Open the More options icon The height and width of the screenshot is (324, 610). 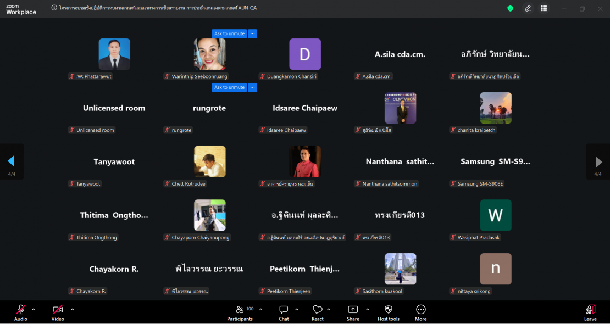click(x=421, y=312)
